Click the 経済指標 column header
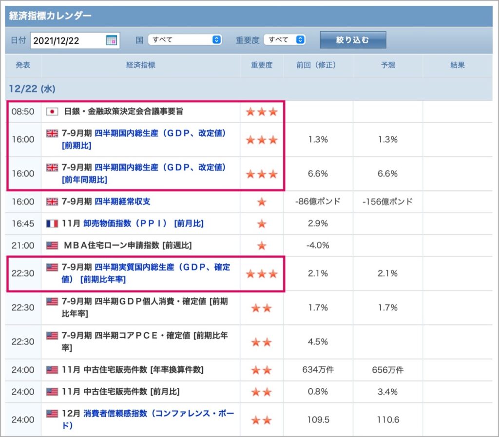This screenshot has width=499, height=437. (141, 65)
